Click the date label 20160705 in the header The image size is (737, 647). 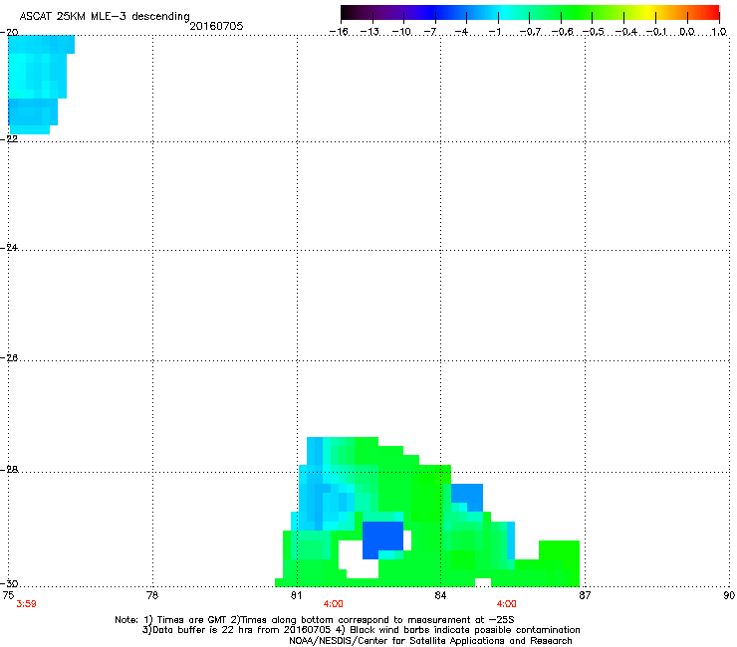216,26
